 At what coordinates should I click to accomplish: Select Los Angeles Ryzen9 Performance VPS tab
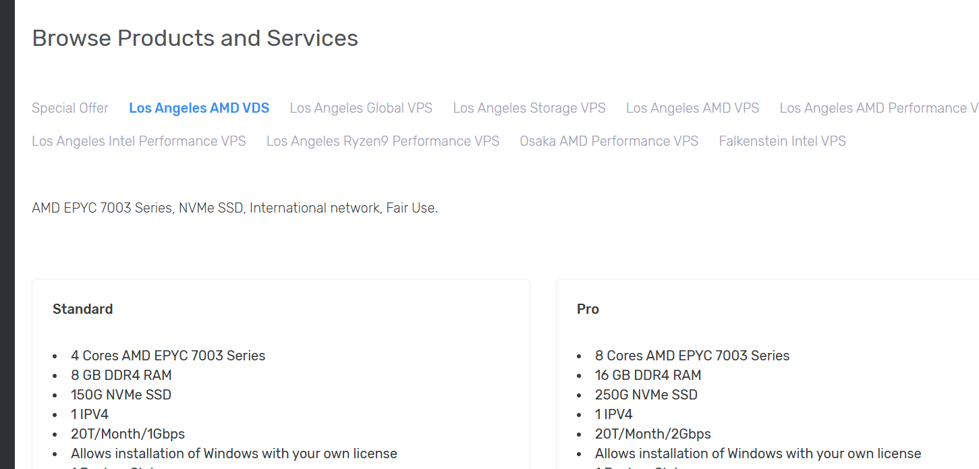point(383,141)
